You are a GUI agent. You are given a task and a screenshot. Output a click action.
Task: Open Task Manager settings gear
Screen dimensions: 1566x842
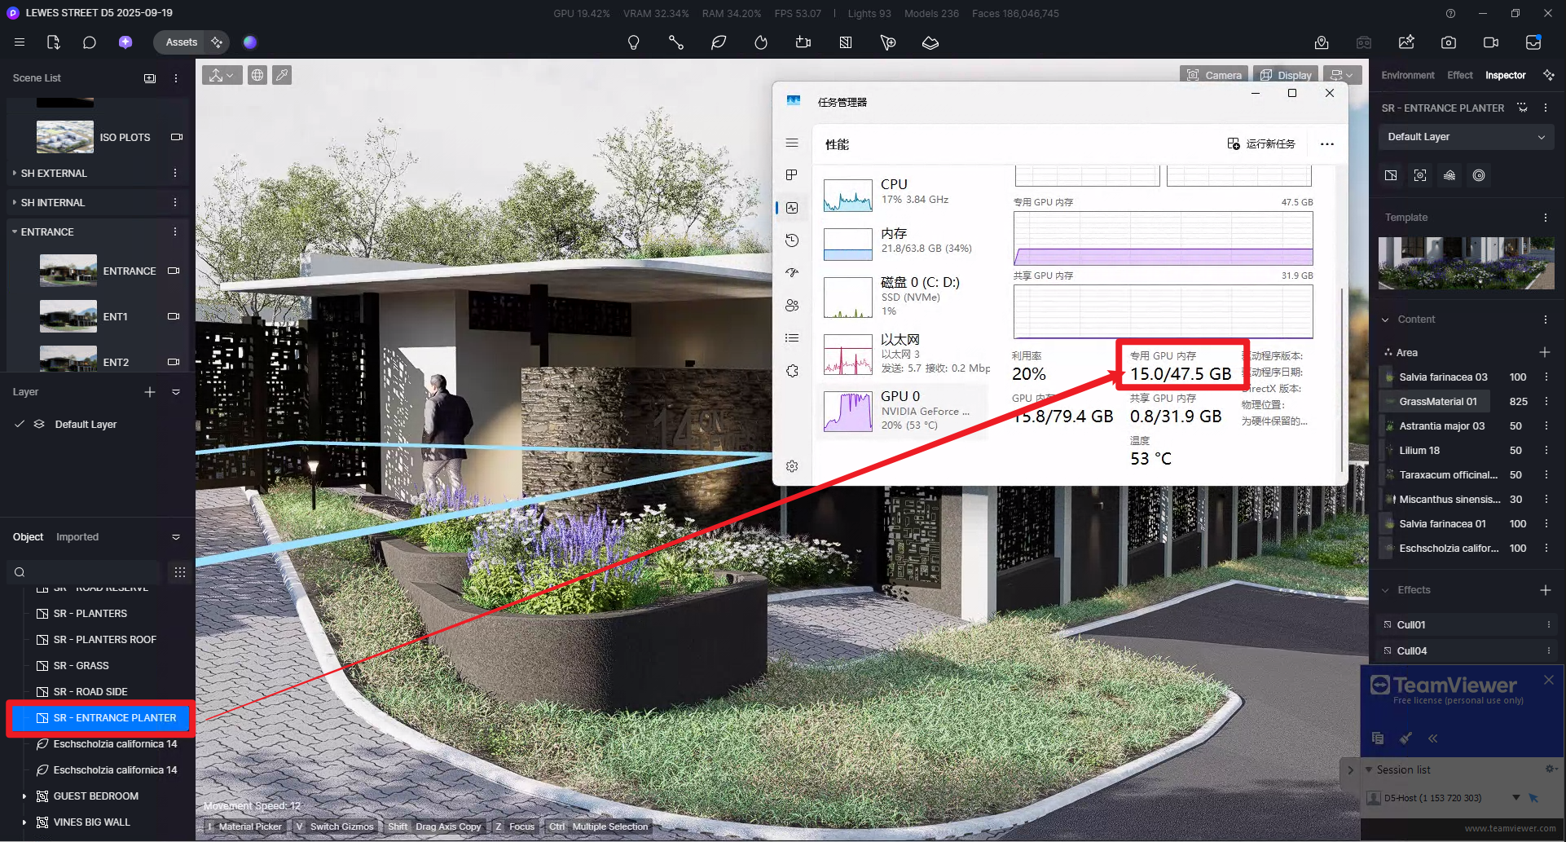[792, 466]
